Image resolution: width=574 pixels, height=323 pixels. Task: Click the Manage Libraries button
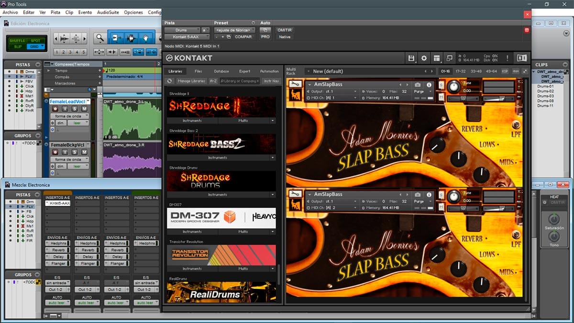[191, 81]
